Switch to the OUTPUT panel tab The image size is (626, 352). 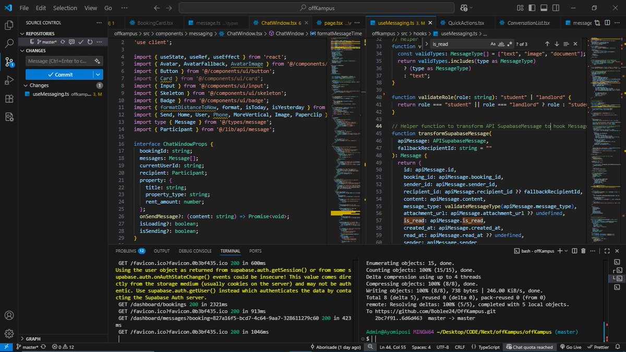coord(161,251)
